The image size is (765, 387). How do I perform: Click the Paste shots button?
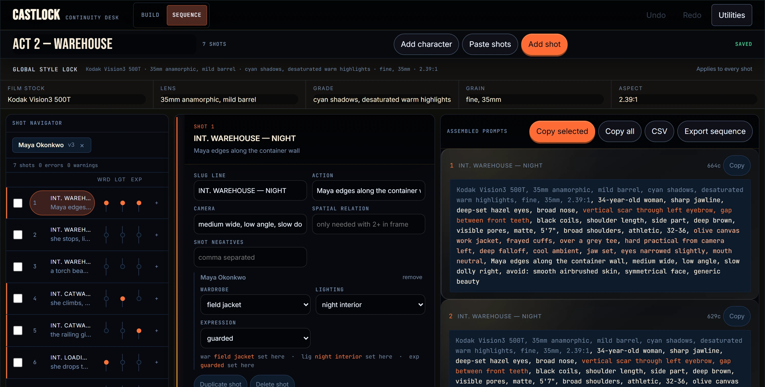click(490, 44)
